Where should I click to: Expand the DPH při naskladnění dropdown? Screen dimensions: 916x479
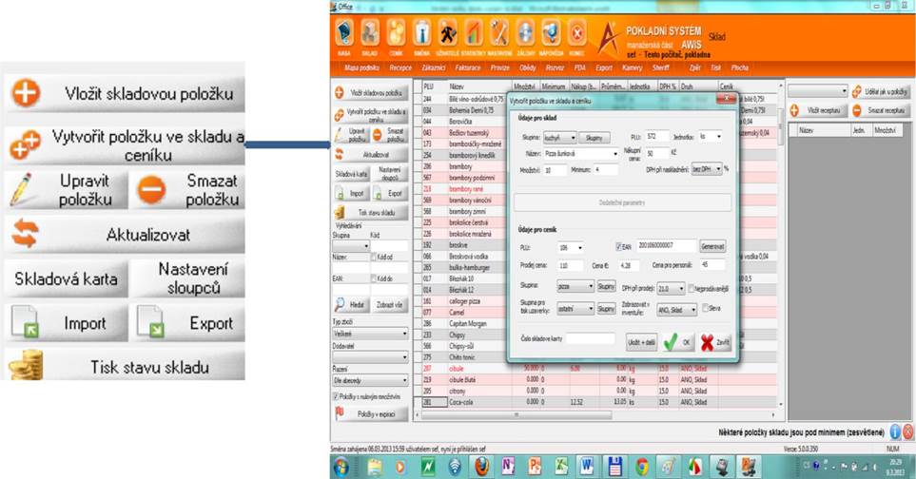[x=718, y=168]
